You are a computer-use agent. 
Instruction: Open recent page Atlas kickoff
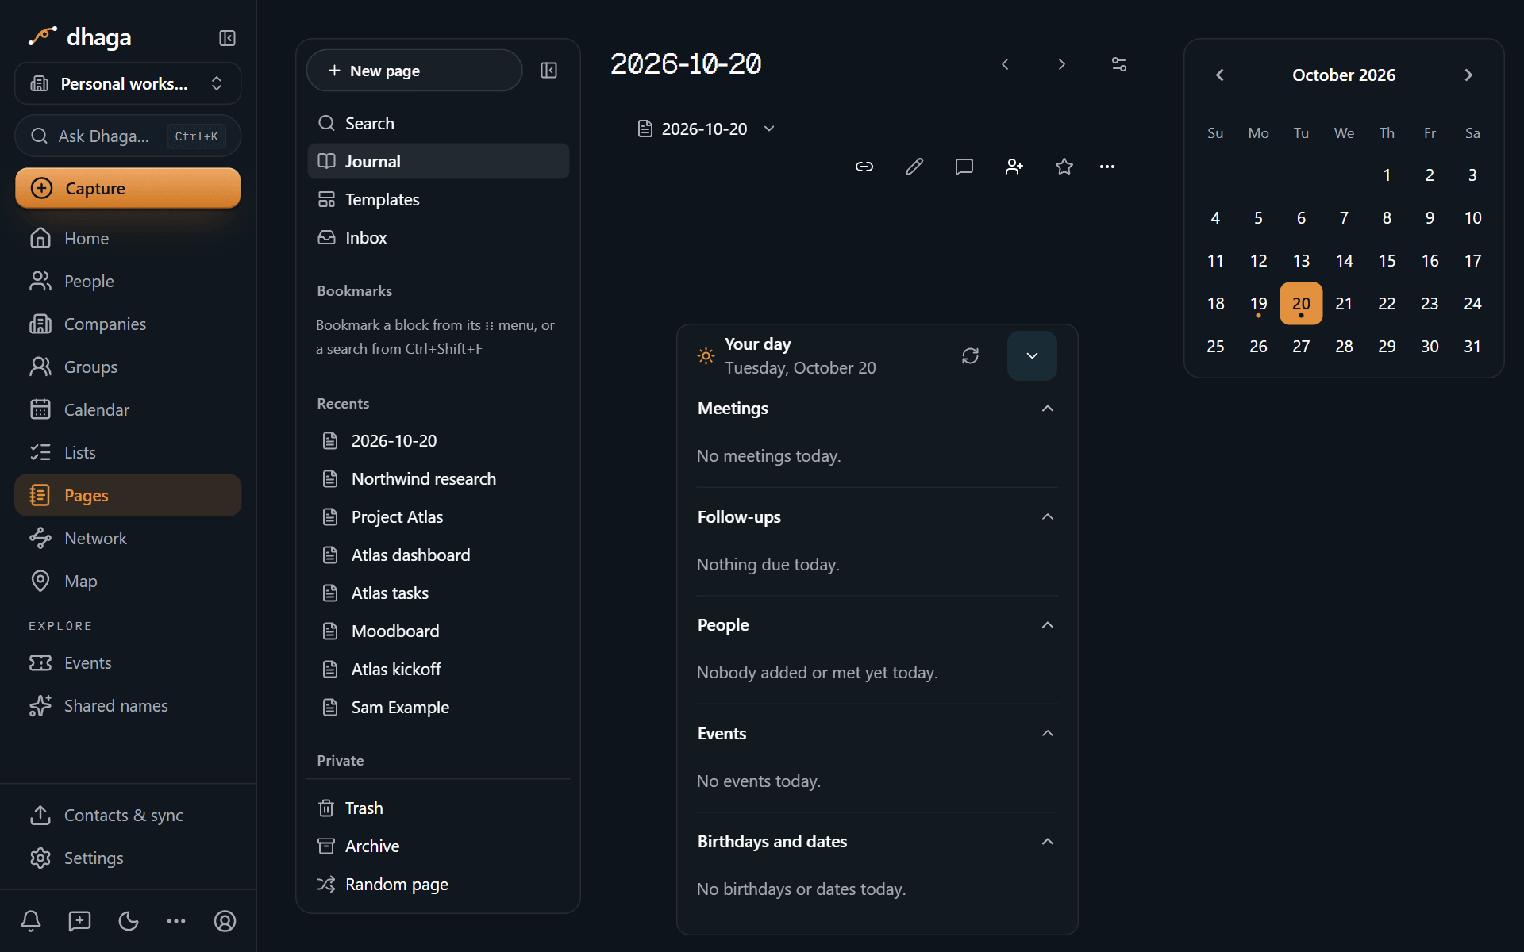tap(438, 669)
